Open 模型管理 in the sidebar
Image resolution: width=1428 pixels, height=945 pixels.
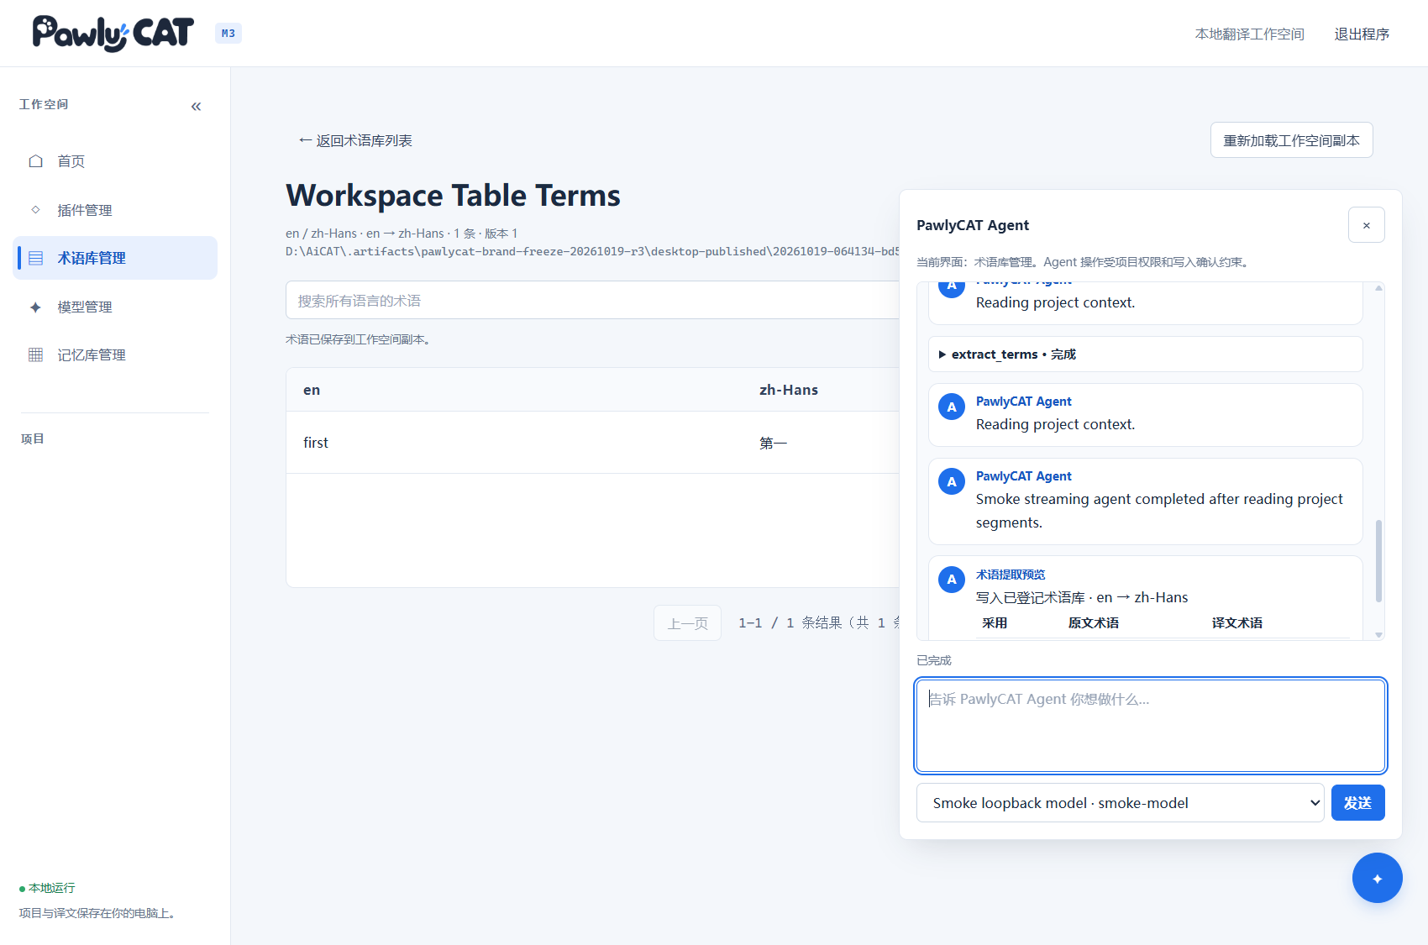tap(115, 307)
